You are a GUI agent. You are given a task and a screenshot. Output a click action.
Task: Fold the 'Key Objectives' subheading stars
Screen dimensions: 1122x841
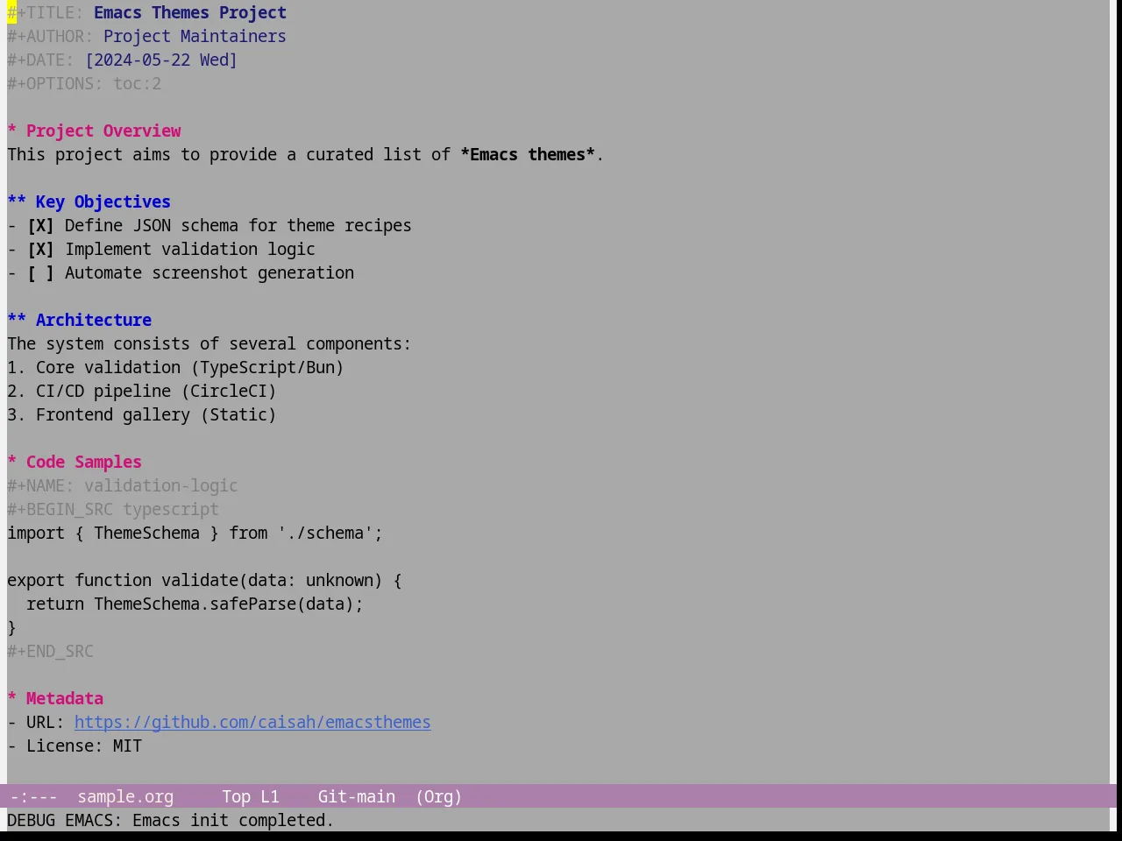pyautogui.click(x=17, y=202)
